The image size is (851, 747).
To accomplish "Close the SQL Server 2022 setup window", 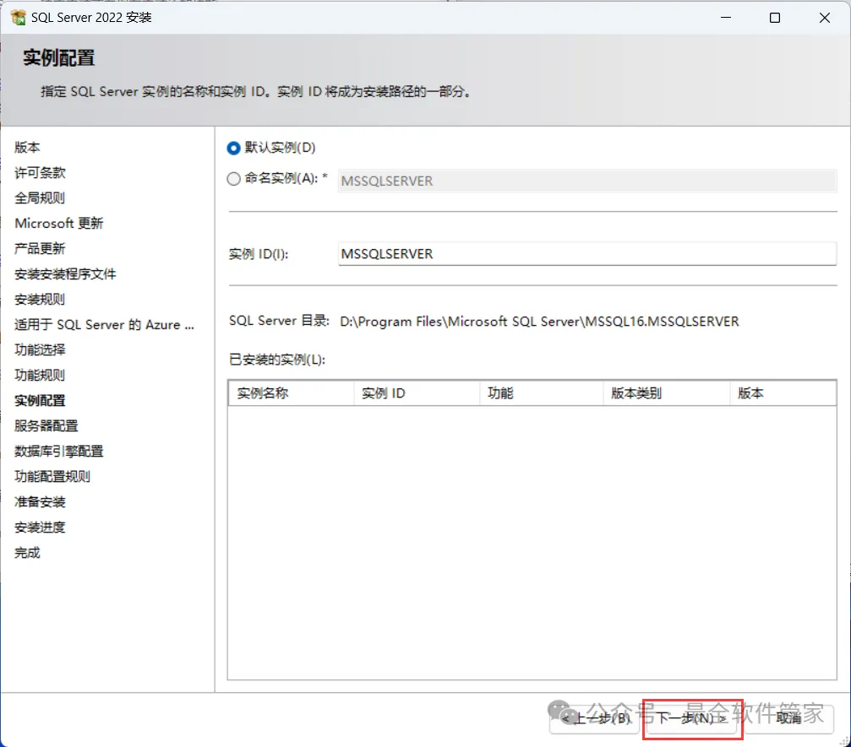I will [x=825, y=18].
